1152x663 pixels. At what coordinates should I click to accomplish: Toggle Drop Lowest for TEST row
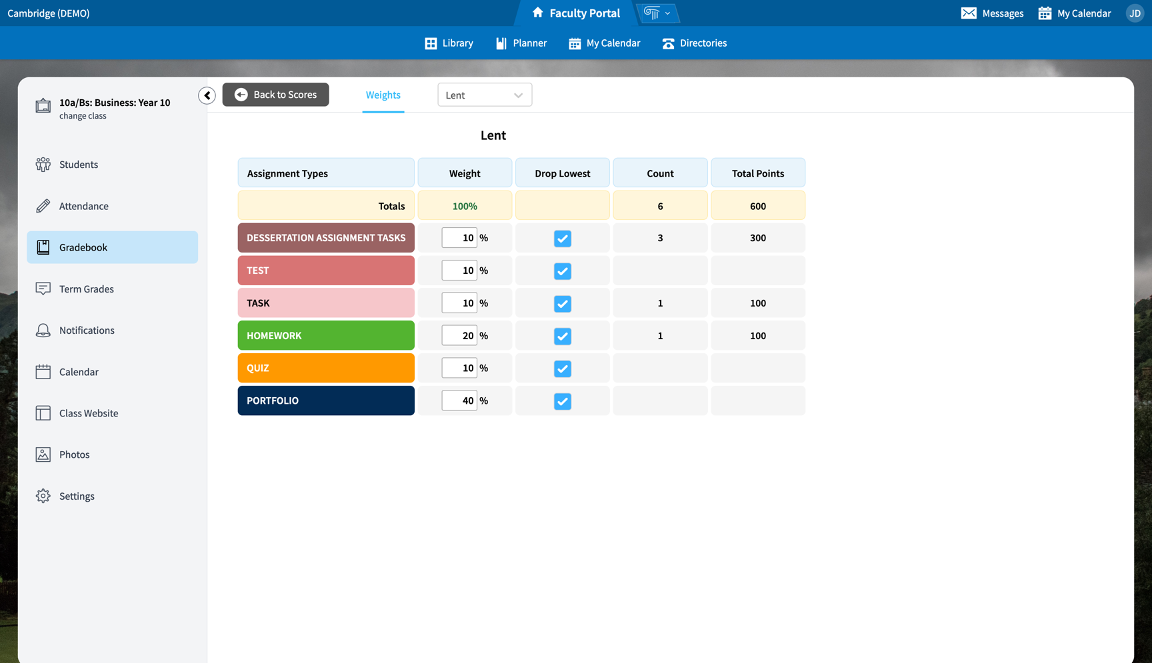click(x=562, y=271)
